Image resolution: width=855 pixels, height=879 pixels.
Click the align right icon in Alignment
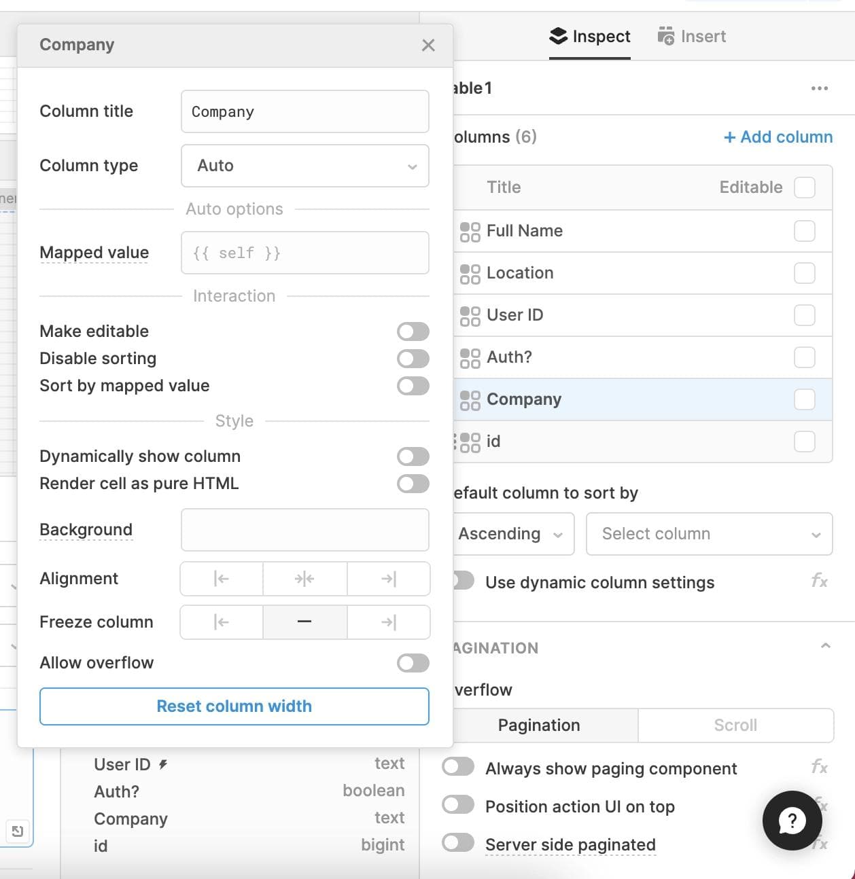[388, 579]
